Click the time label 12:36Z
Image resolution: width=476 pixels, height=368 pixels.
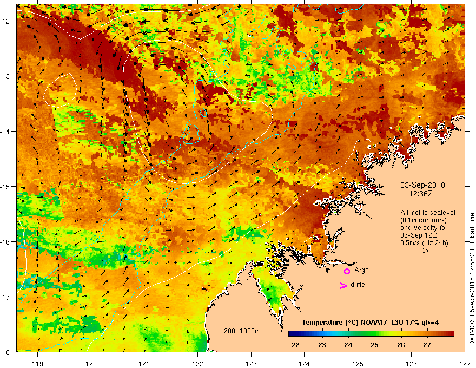pyautogui.click(x=420, y=193)
